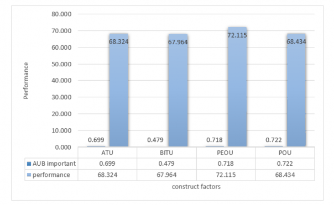Click the performance legend color swatch
This screenshot has width=334, height=205.
(x=29, y=175)
